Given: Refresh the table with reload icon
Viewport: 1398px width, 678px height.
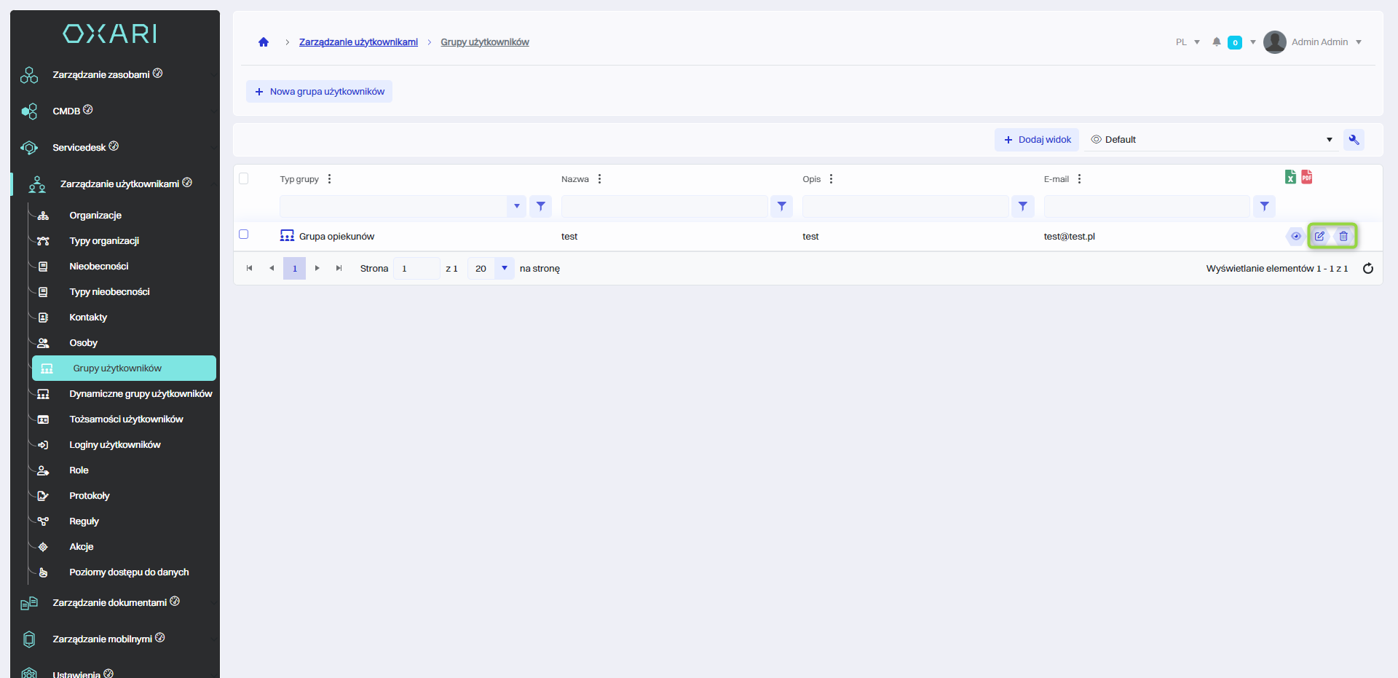Looking at the screenshot, I should tap(1367, 269).
